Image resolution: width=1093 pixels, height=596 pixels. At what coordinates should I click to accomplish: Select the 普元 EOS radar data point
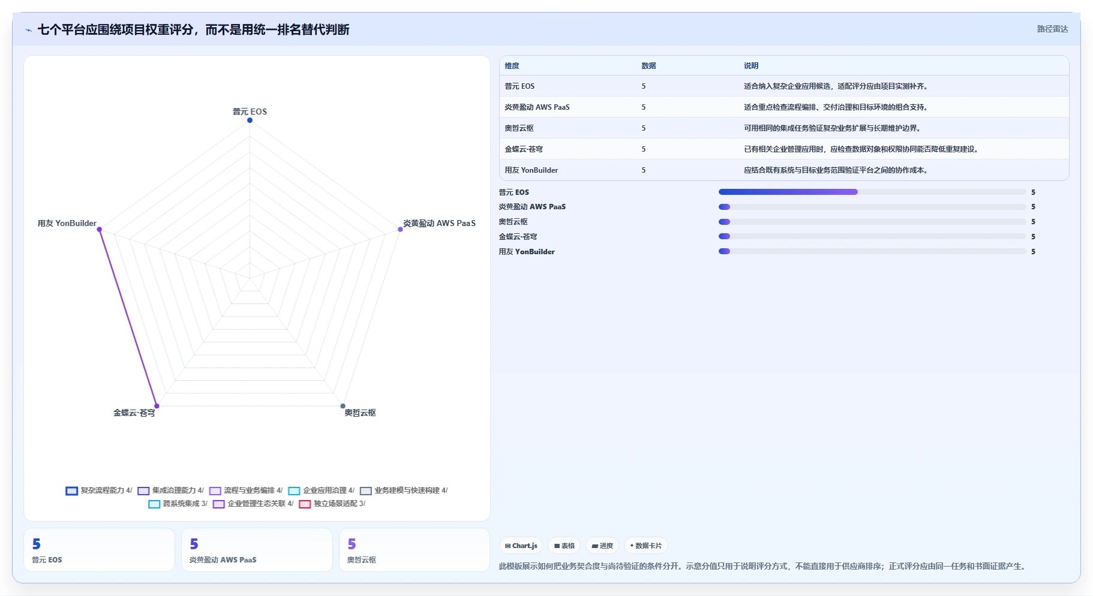pyautogui.click(x=250, y=120)
